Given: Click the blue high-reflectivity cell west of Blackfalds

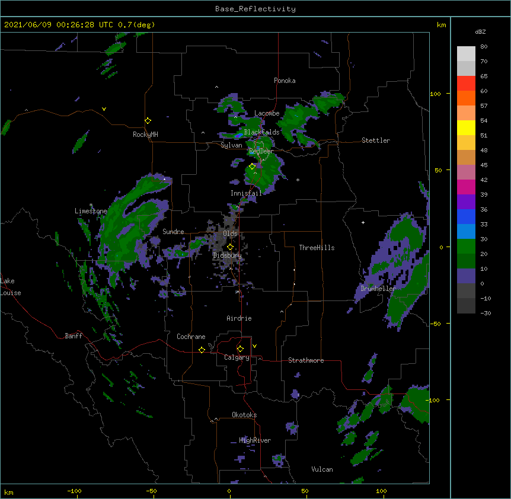Looking at the screenshot, I should [238, 135].
